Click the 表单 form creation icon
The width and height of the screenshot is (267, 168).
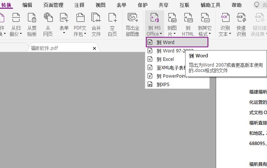[64, 17]
